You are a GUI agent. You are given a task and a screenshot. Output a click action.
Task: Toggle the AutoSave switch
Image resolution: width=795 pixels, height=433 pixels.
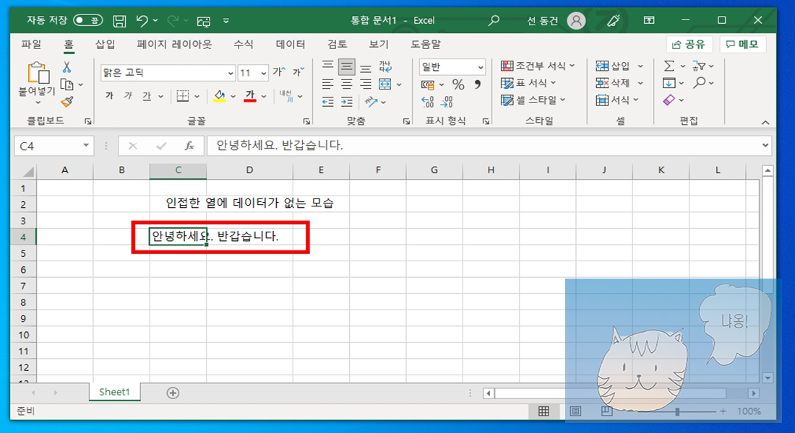(x=88, y=20)
